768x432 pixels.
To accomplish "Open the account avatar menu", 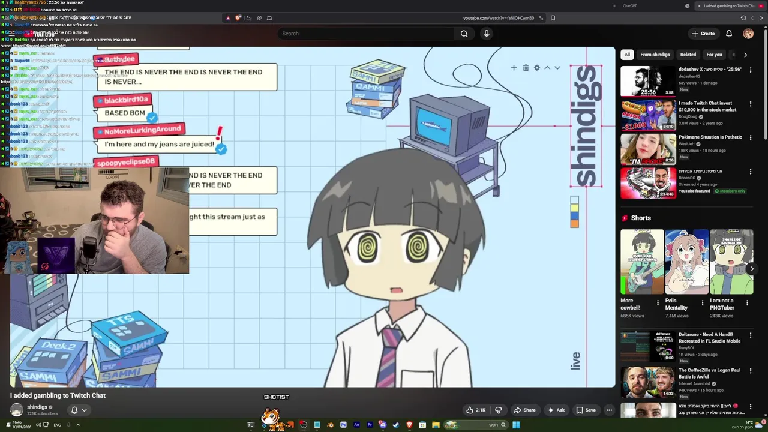I will 748,34.
